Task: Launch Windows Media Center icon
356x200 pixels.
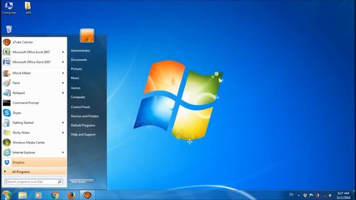Action: [7, 142]
